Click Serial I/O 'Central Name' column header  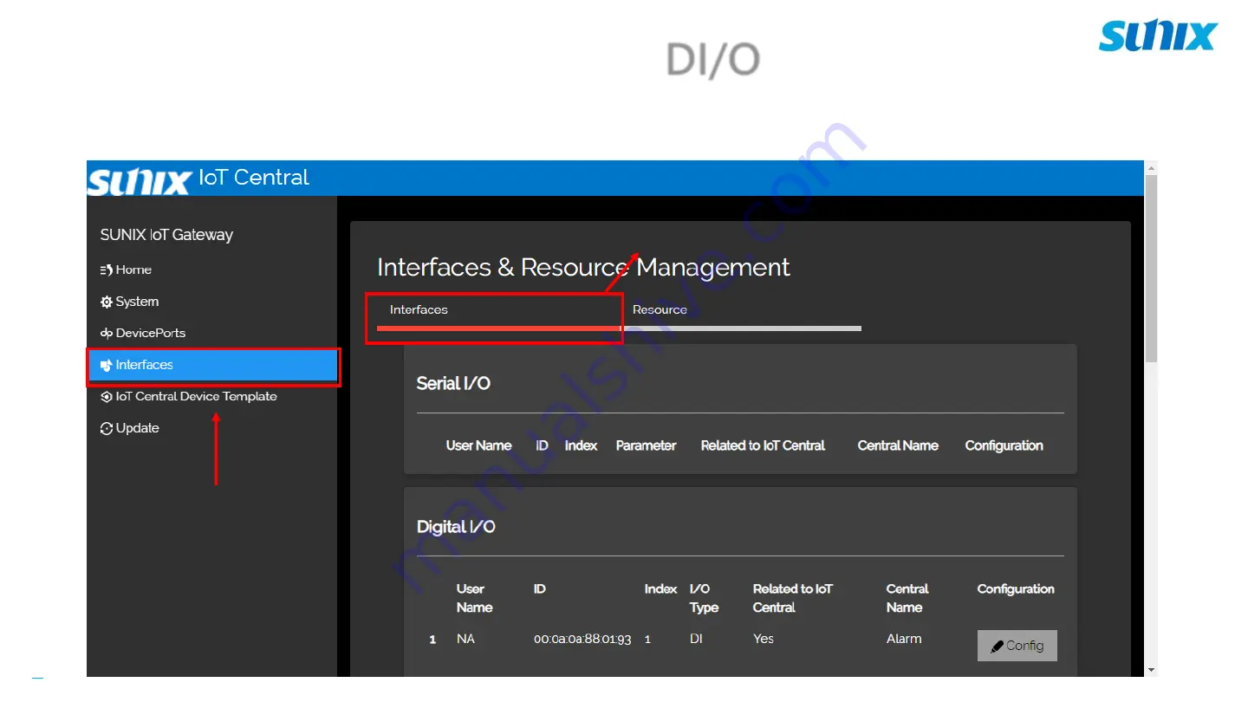tap(898, 445)
